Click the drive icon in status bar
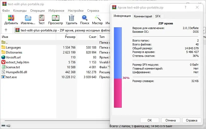 point(3,126)
